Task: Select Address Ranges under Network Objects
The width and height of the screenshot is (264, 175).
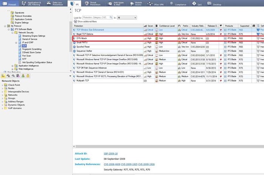Action: click(15, 101)
